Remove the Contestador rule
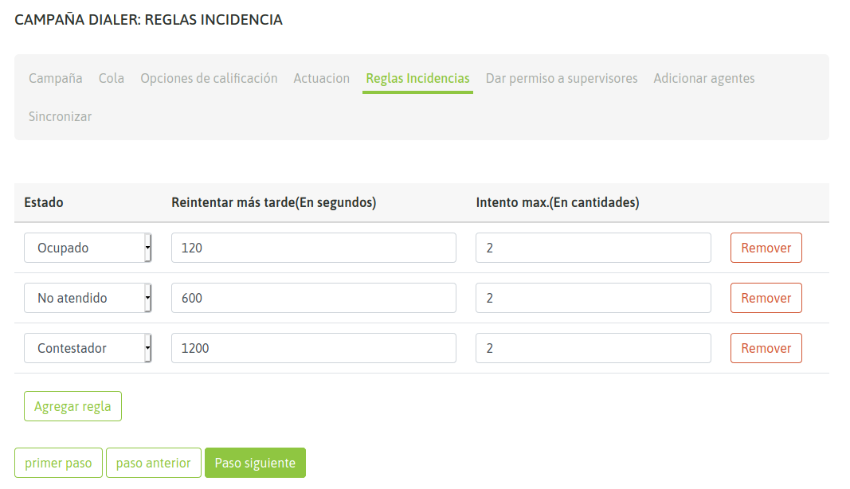 tap(766, 348)
